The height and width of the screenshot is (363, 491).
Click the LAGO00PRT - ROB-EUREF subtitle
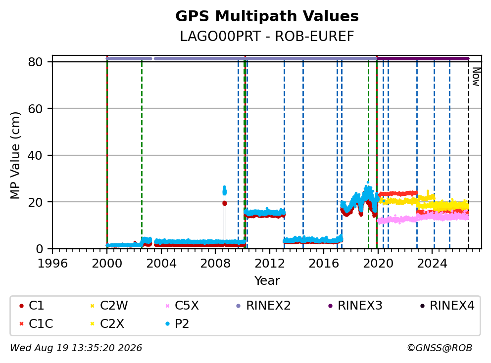267,36
